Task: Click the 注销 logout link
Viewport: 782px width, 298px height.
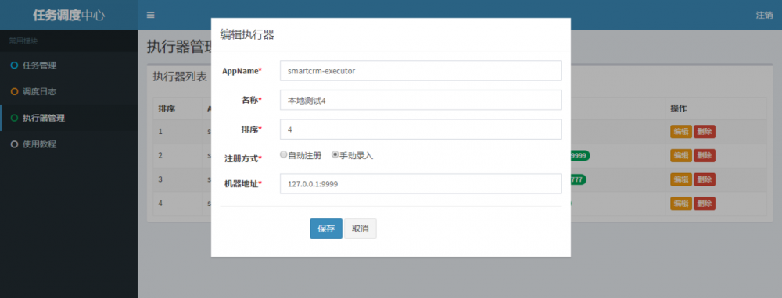Action: pyautogui.click(x=765, y=15)
